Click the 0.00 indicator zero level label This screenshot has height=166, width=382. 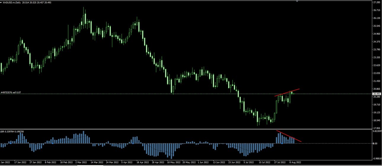point(375,144)
